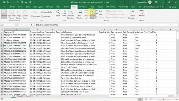
Task: Click vertical scrollbar down arrow
Action: point(177,94)
